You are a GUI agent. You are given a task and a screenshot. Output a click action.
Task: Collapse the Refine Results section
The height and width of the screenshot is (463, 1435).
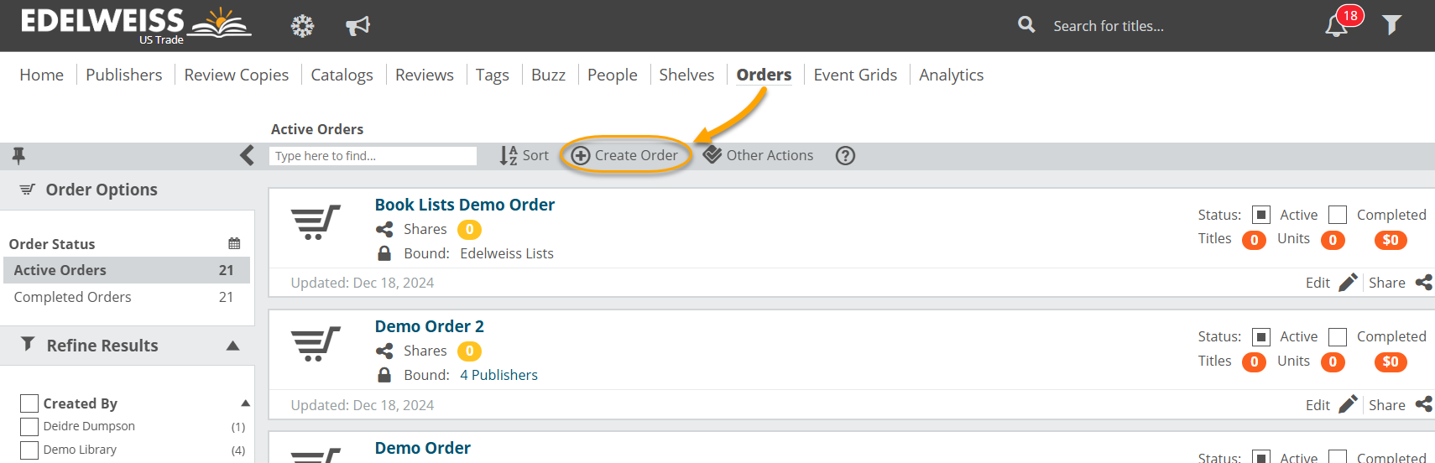point(233,346)
